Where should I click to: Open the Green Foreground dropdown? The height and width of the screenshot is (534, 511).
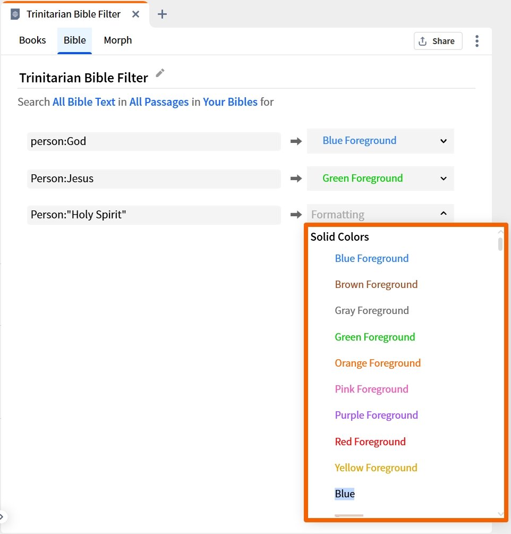380,179
